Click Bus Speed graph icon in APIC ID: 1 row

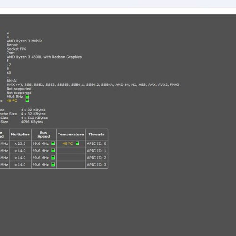tap(53, 151)
